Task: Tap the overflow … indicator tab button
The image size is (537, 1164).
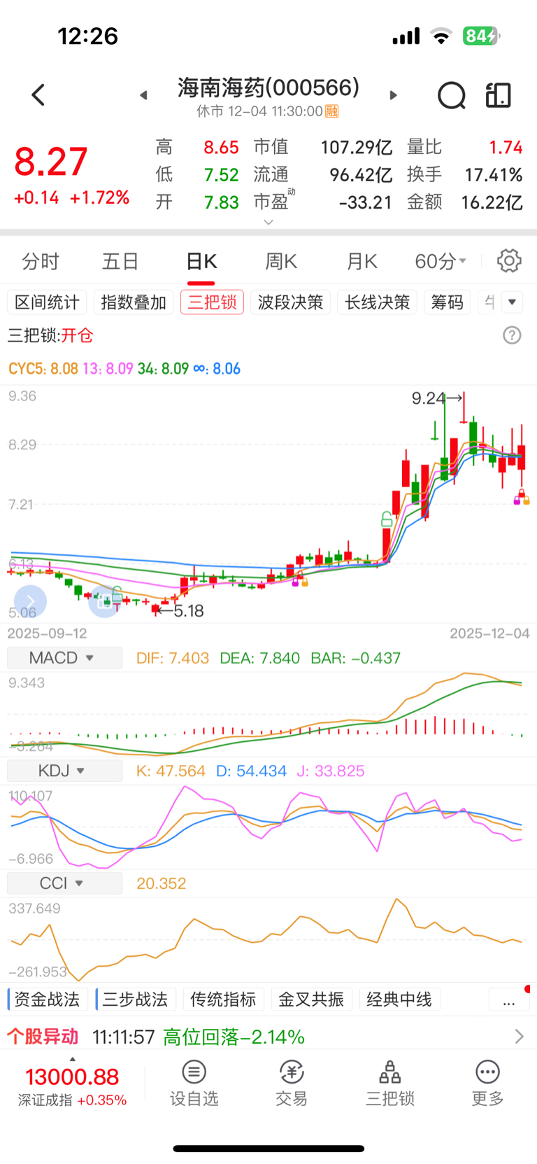Action: [x=509, y=1000]
